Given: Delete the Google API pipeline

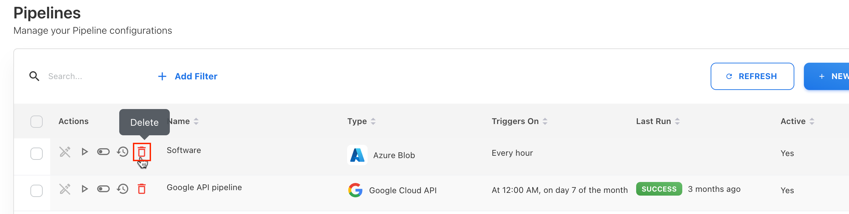Looking at the screenshot, I should [x=142, y=189].
